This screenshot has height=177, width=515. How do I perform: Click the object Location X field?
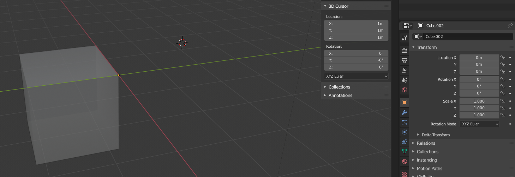point(479,58)
